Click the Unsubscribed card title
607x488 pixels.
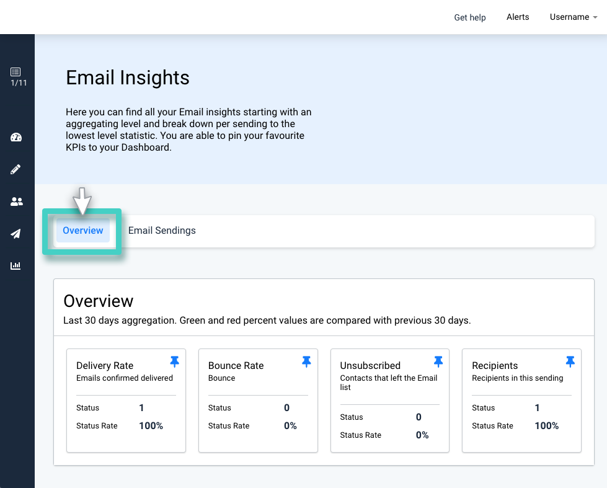pyautogui.click(x=370, y=366)
